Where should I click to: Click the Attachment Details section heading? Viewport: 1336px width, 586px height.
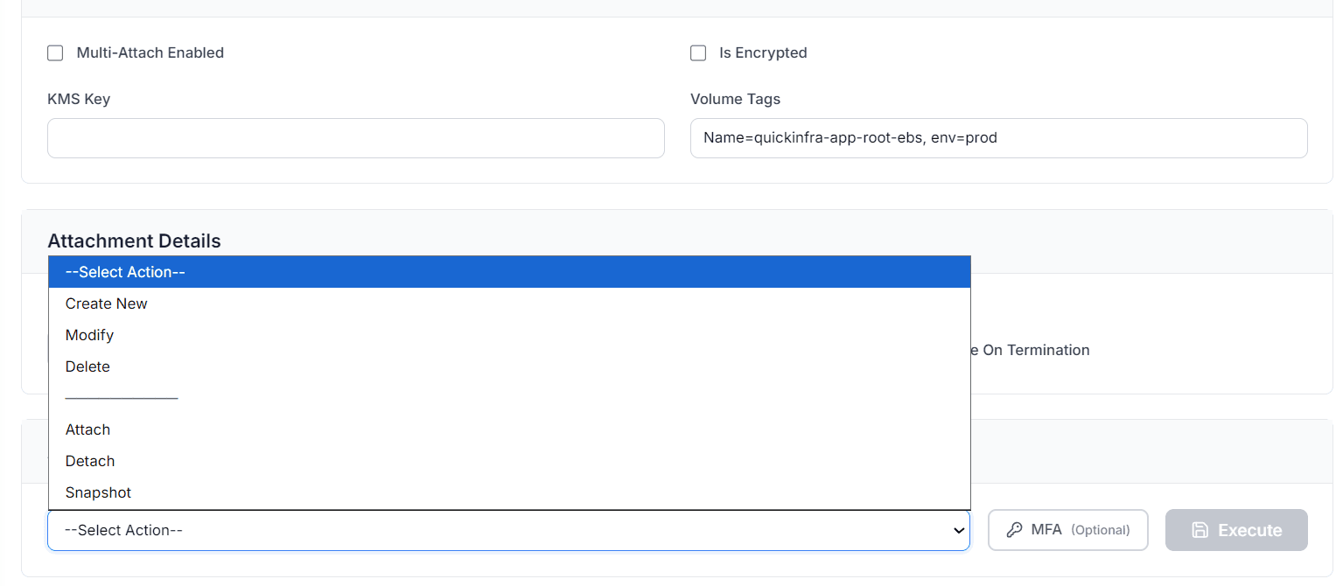[134, 241]
